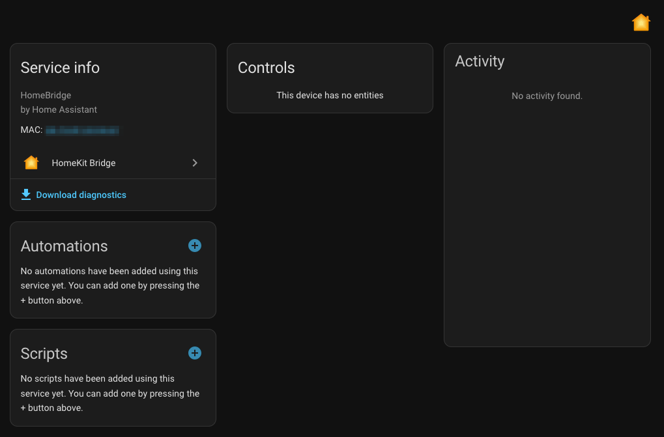Open the HomeKit Bridge integration label

[x=83, y=163]
